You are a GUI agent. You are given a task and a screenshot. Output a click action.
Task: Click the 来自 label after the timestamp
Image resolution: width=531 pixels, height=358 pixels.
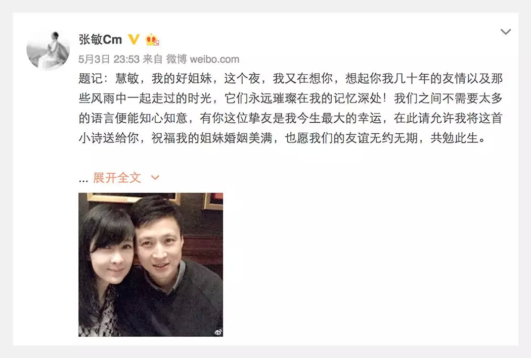(x=152, y=59)
